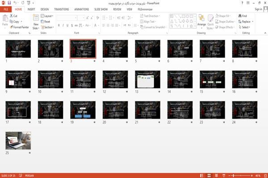The width and height of the screenshot is (268, 178).
Task: Expand the Shape Fill dropdown
Action: 223,16
